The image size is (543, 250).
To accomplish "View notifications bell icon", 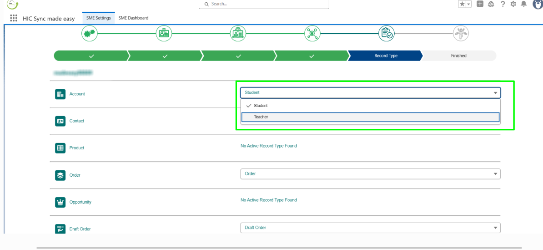I will (523, 4).
